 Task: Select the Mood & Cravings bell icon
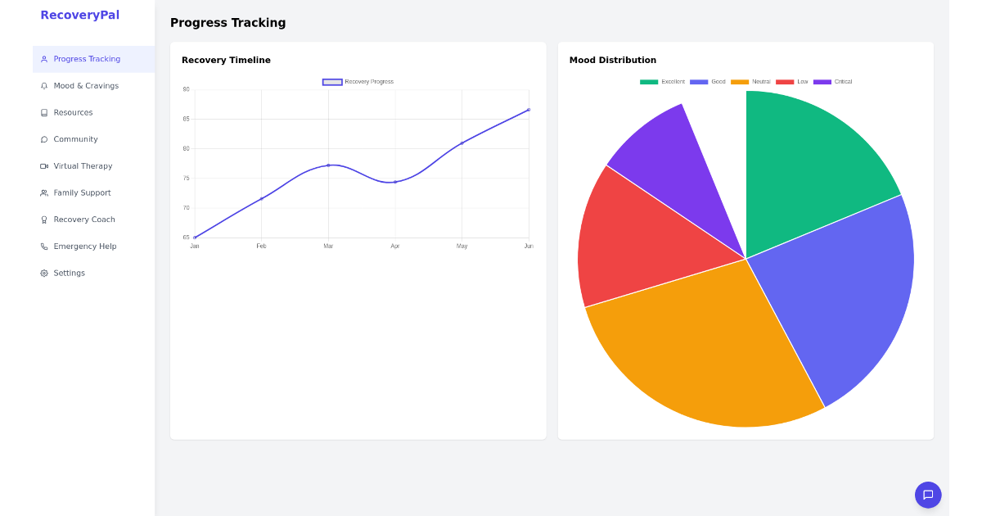pyautogui.click(x=43, y=85)
